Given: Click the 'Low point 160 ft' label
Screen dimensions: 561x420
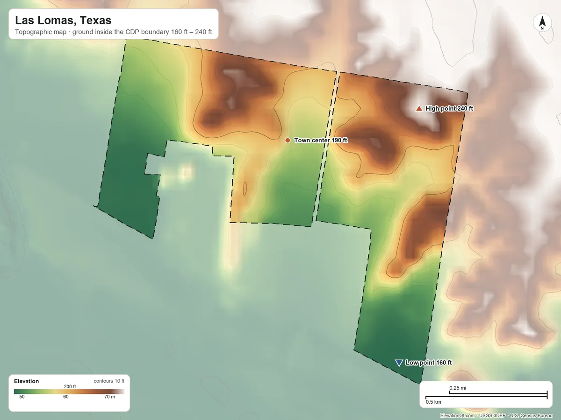Looking at the screenshot, I should [x=429, y=363].
